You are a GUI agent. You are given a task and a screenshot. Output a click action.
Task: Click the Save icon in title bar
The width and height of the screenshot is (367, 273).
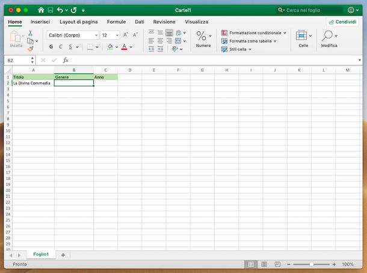(x=50, y=10)
